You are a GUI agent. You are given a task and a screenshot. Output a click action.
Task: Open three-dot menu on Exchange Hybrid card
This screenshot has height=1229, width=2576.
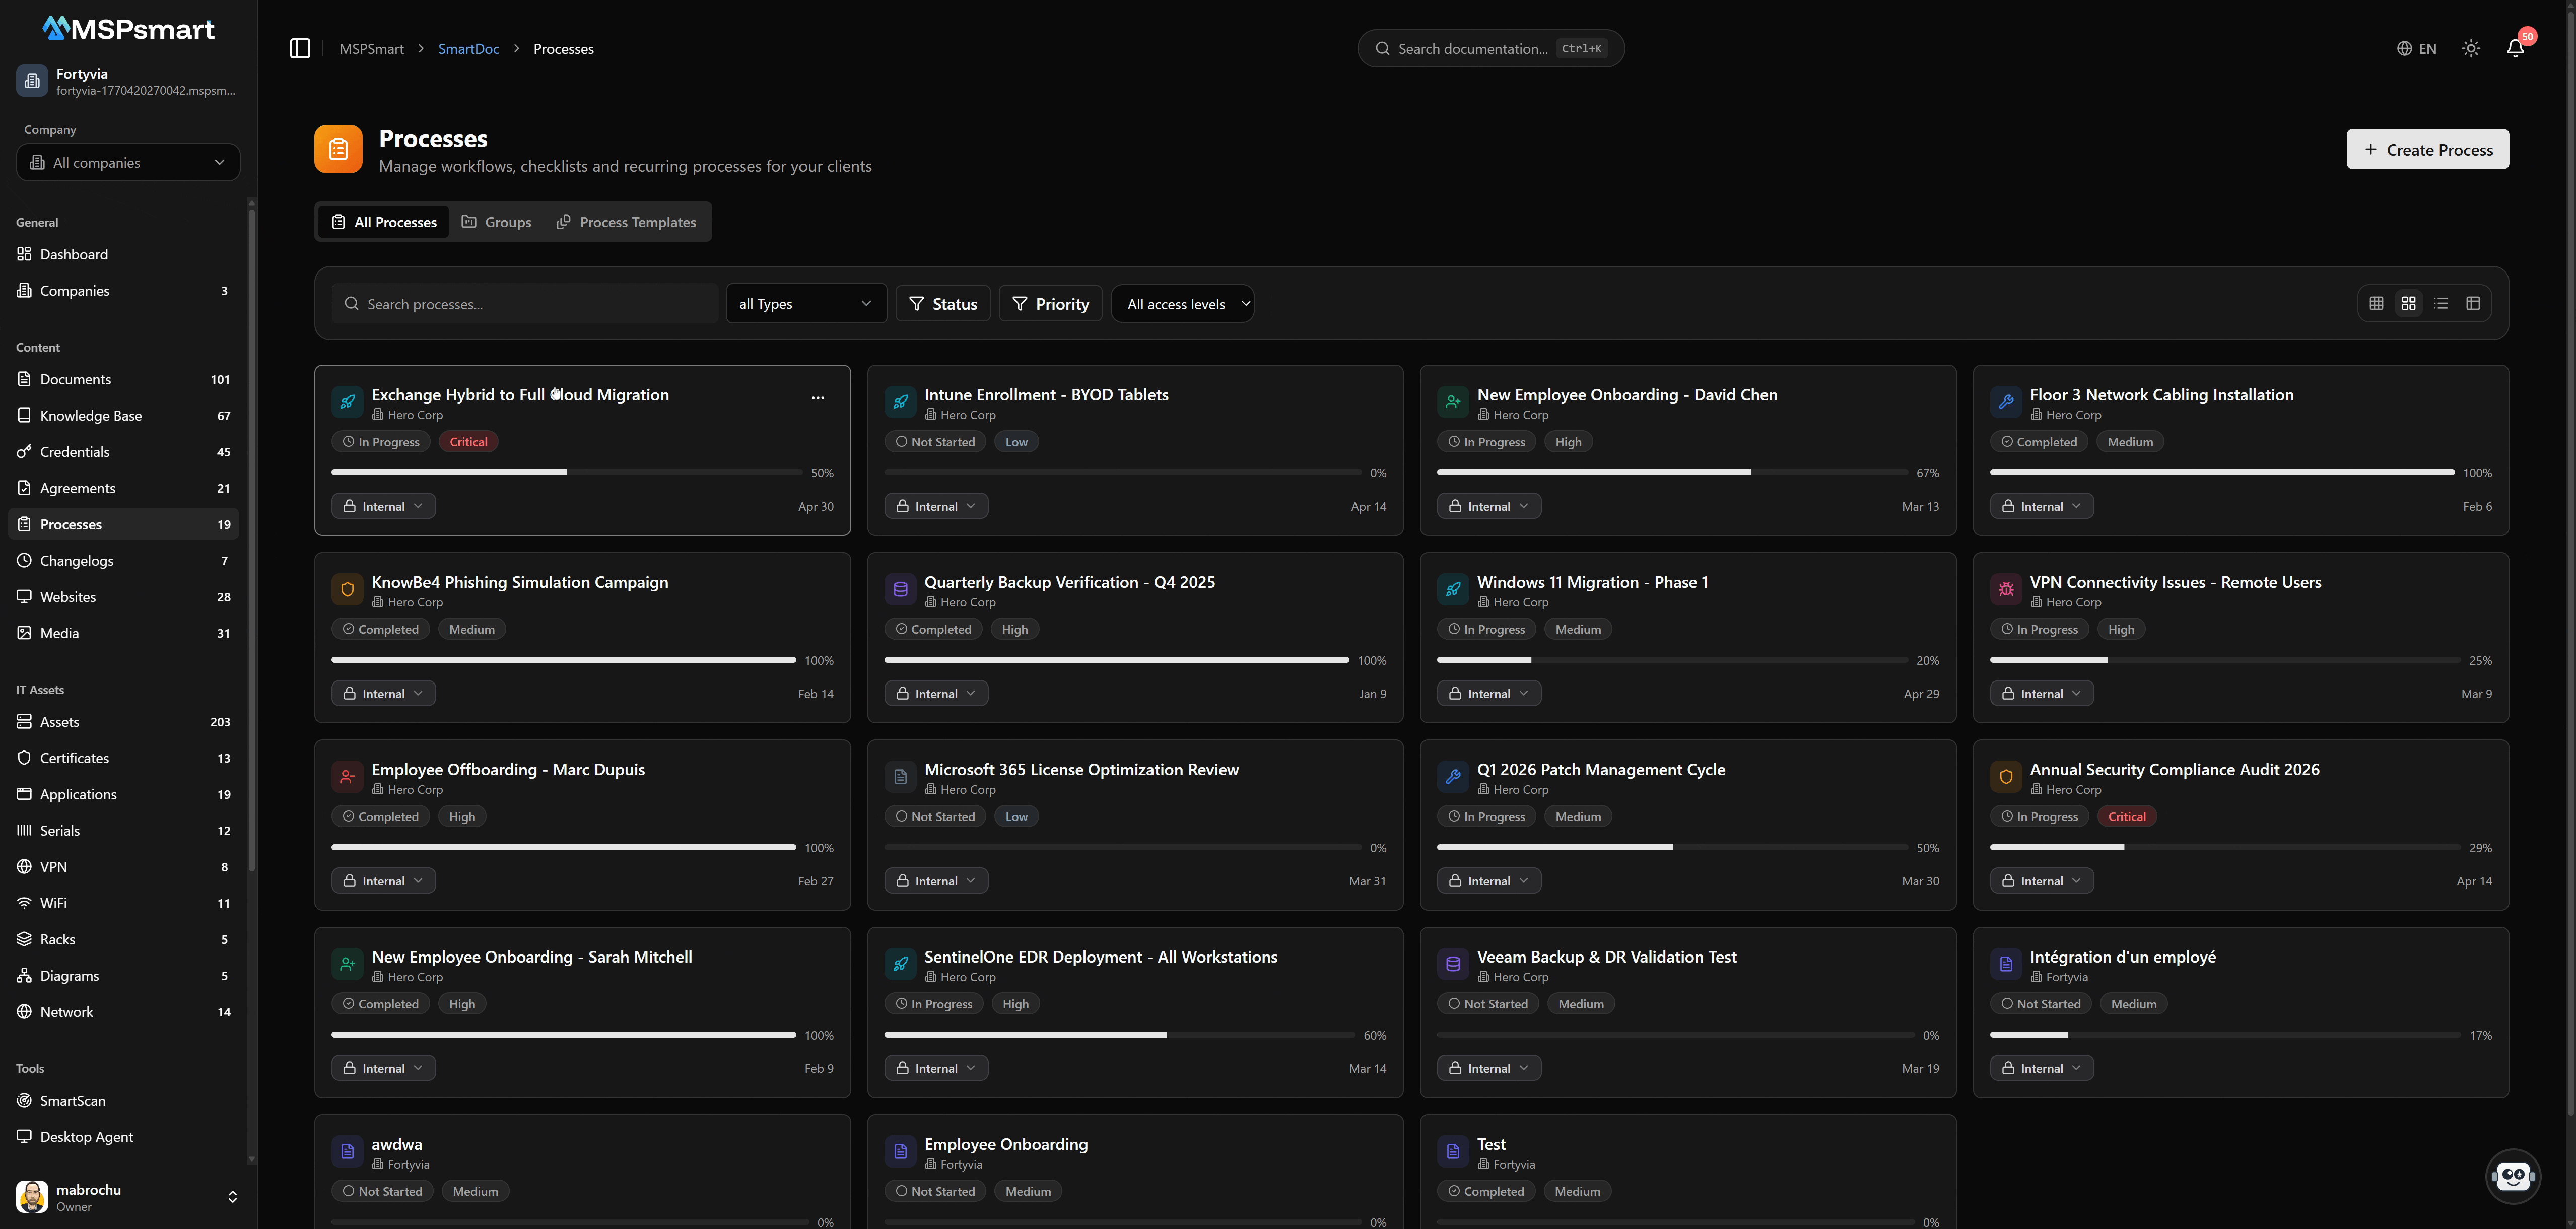(x=817, y=397)
